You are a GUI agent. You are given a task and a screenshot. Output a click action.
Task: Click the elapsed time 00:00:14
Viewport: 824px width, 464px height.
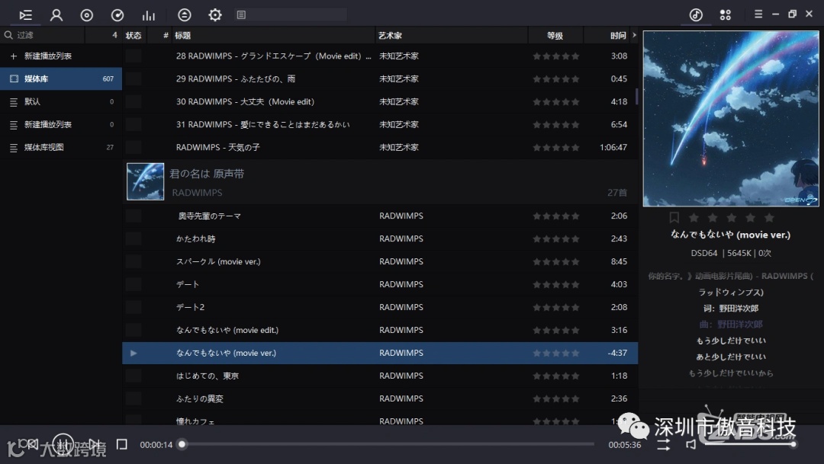tap(156, 445)
